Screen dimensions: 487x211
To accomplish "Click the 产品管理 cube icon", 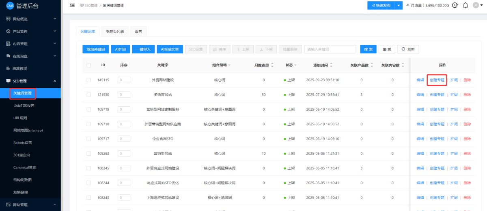I will point(8,31).
